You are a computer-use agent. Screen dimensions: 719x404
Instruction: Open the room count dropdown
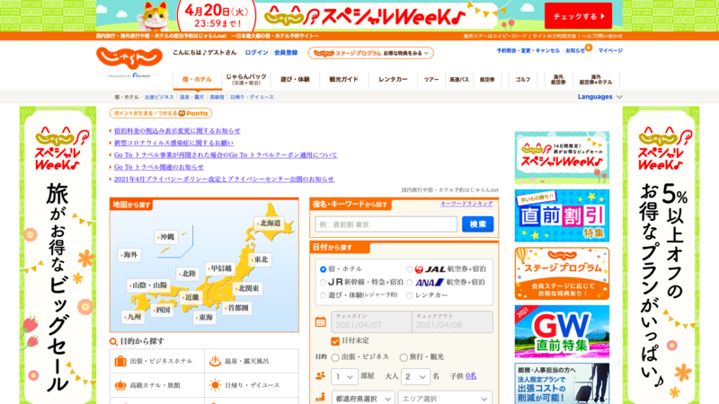point(344,377)
